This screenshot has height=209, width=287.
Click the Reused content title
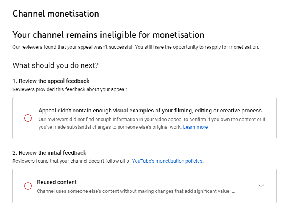pyautogui.click(x=57, y=182)
